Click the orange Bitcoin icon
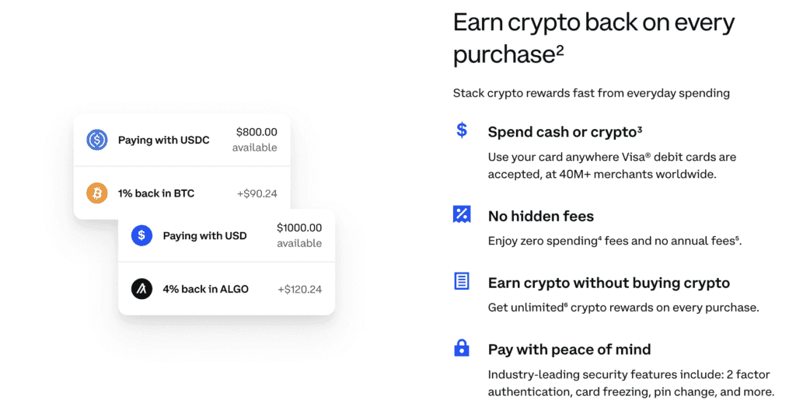796x417 pixels. pyautogui.click(x=97, y=193)
